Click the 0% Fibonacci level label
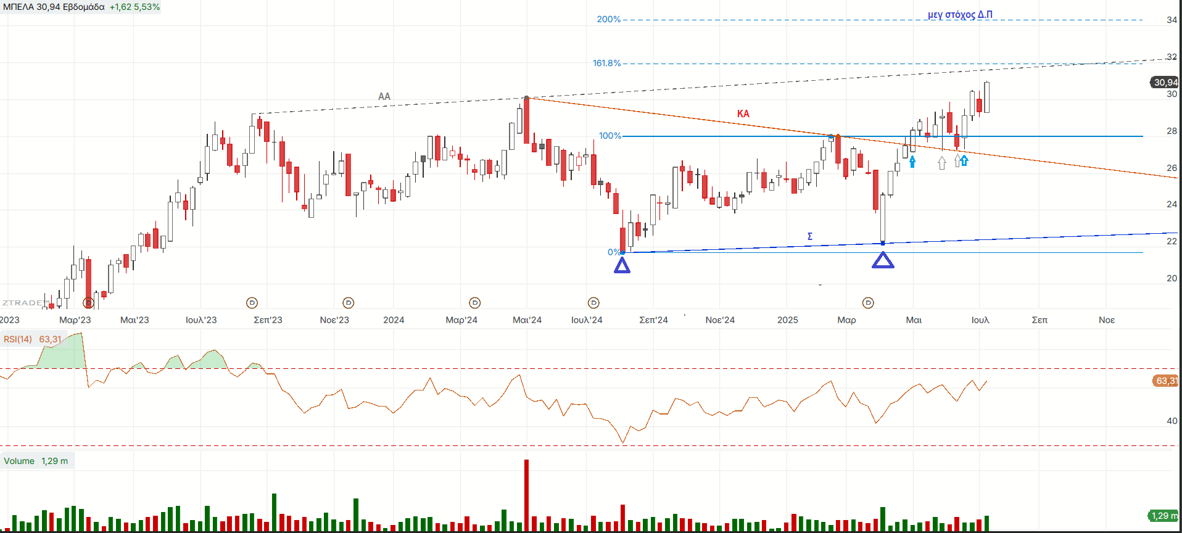Image resolution: width=1182 pixels, height=533 pixels. [x=614, y=252]
